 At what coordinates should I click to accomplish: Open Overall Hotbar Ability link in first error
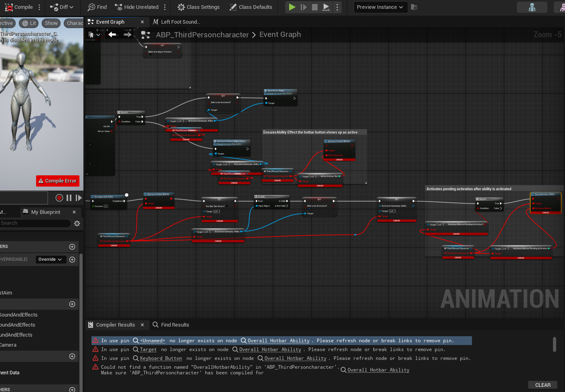(x=279, y=341)
